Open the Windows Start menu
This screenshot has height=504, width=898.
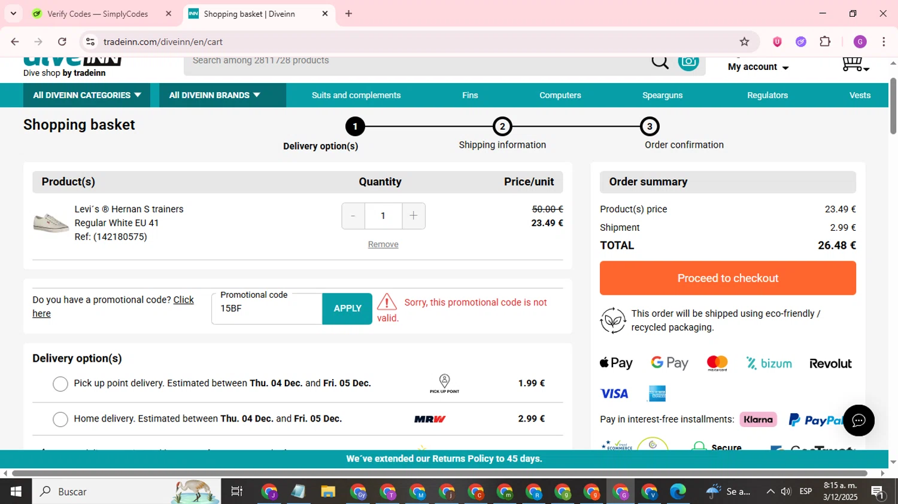click(x=16, y=491)
